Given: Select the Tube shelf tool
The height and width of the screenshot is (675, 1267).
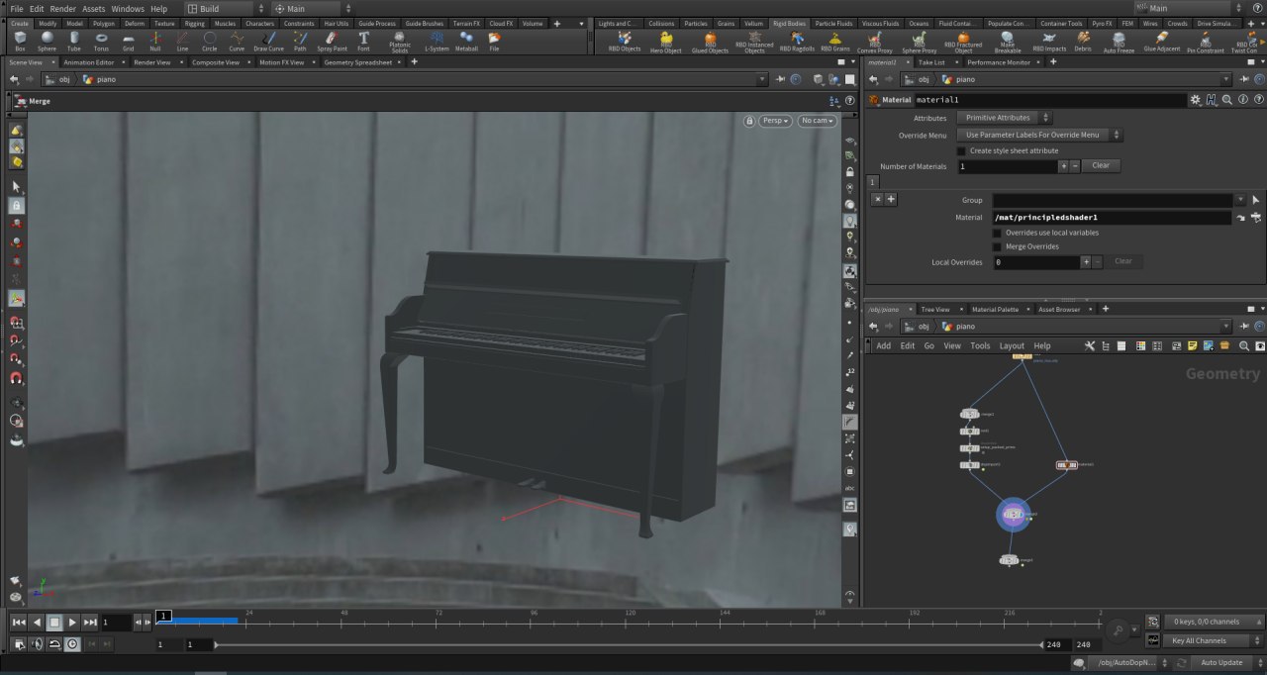Looking at the screenshot, I should [x=74, y=41].
